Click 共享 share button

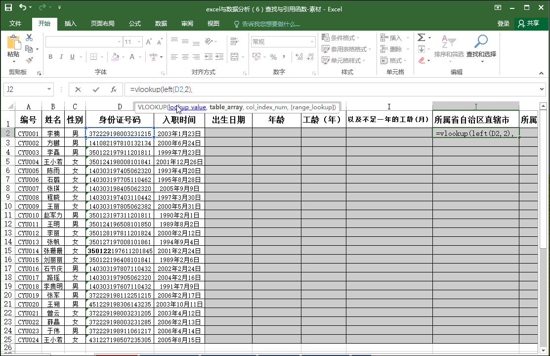(529, 23)
